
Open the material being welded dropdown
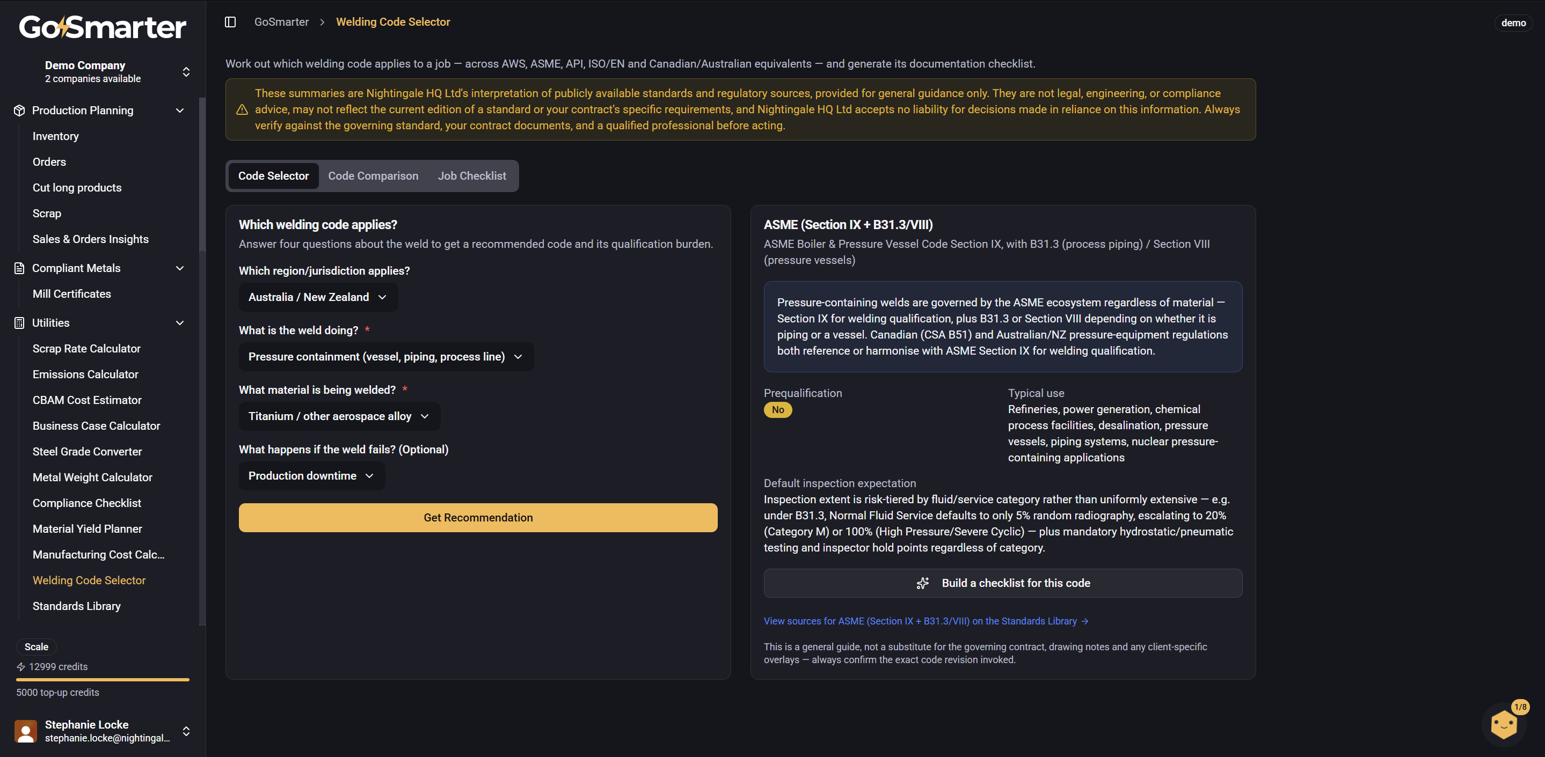tap(339, 416)
